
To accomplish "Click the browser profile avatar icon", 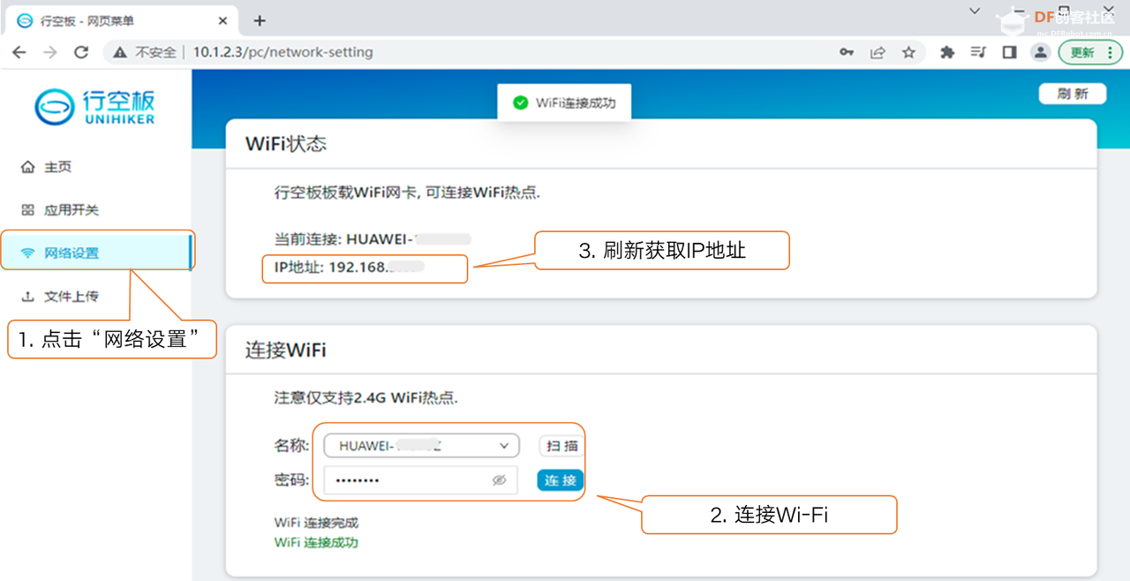I will [1040, 52].
